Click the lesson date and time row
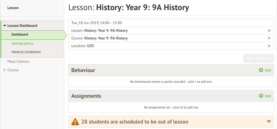 pos(96,23)
